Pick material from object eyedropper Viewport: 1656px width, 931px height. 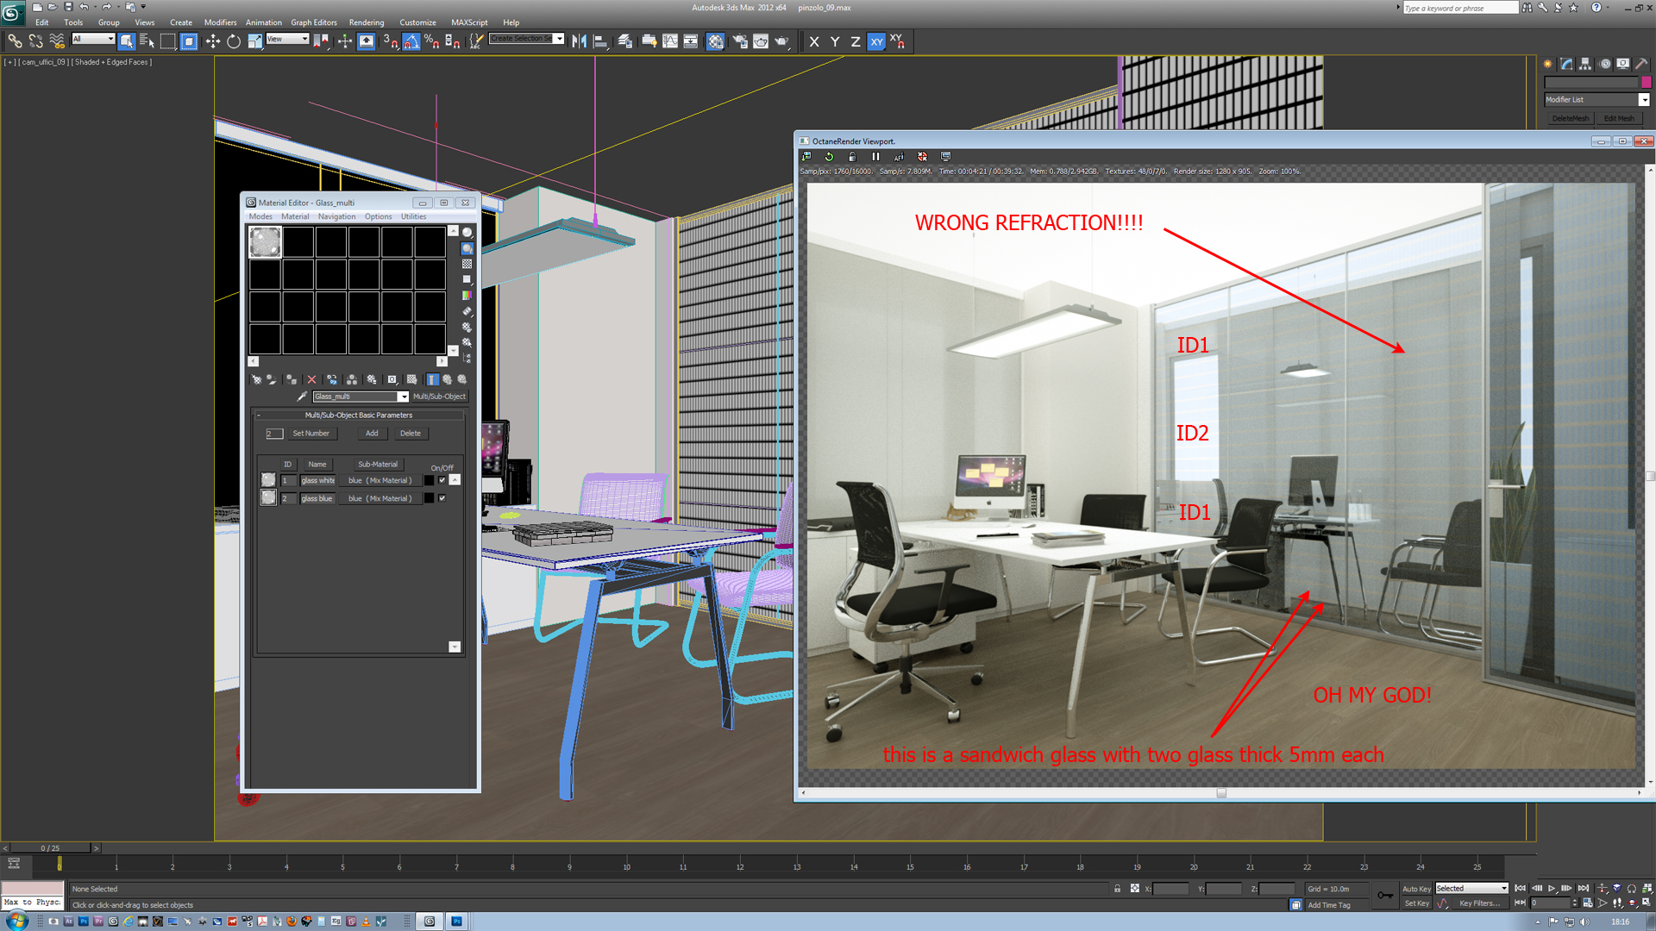click(x=302, y=397)
